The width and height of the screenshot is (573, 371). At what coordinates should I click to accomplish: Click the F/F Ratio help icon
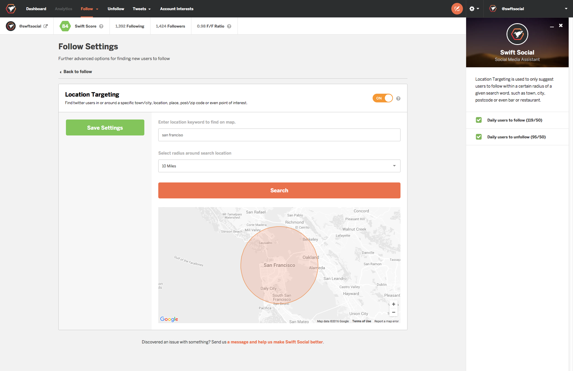(229, 26)
